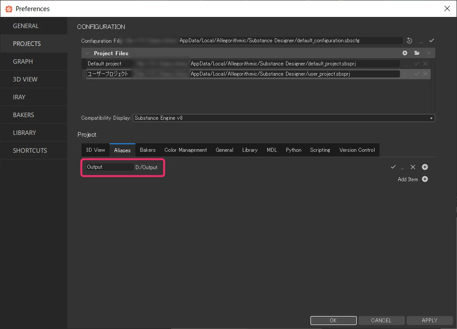This screenshot has width=457, height=329.
Task: Browse folder for Output alias ellipsis
Action: pos(403,168)
